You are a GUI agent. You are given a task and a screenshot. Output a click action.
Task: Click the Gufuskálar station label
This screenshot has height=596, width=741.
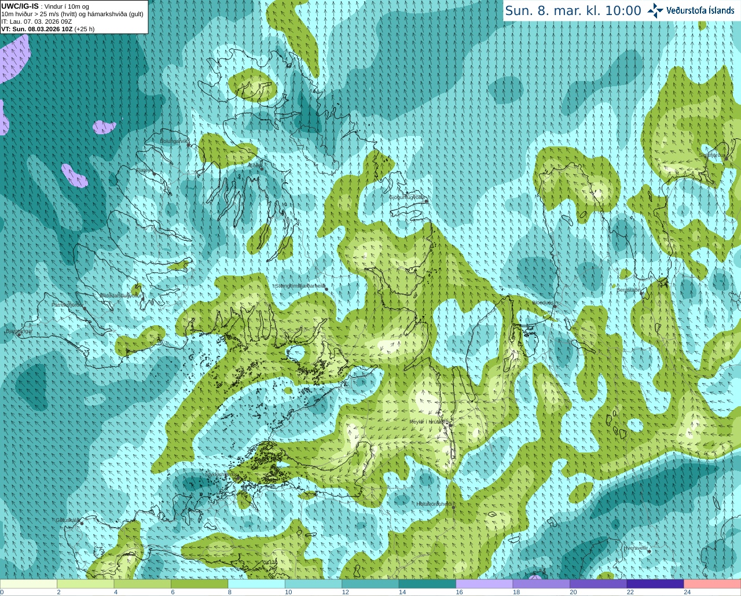67,520
